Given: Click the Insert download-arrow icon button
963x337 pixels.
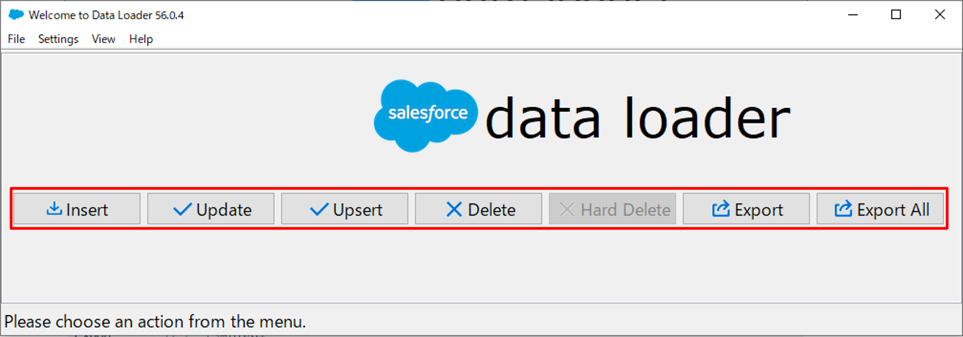Looking at the screenshot, I should 77,209.
